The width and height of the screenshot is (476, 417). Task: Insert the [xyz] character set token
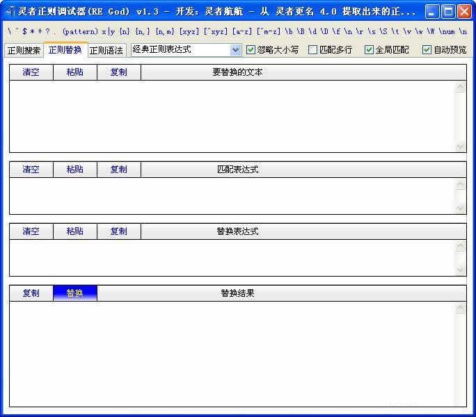point(189,32)
